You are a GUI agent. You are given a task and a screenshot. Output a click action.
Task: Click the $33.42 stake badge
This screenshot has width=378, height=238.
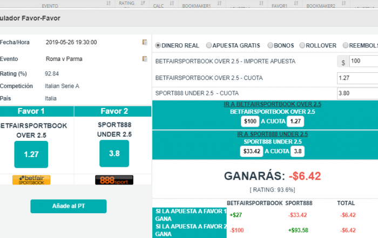[252, 151]
